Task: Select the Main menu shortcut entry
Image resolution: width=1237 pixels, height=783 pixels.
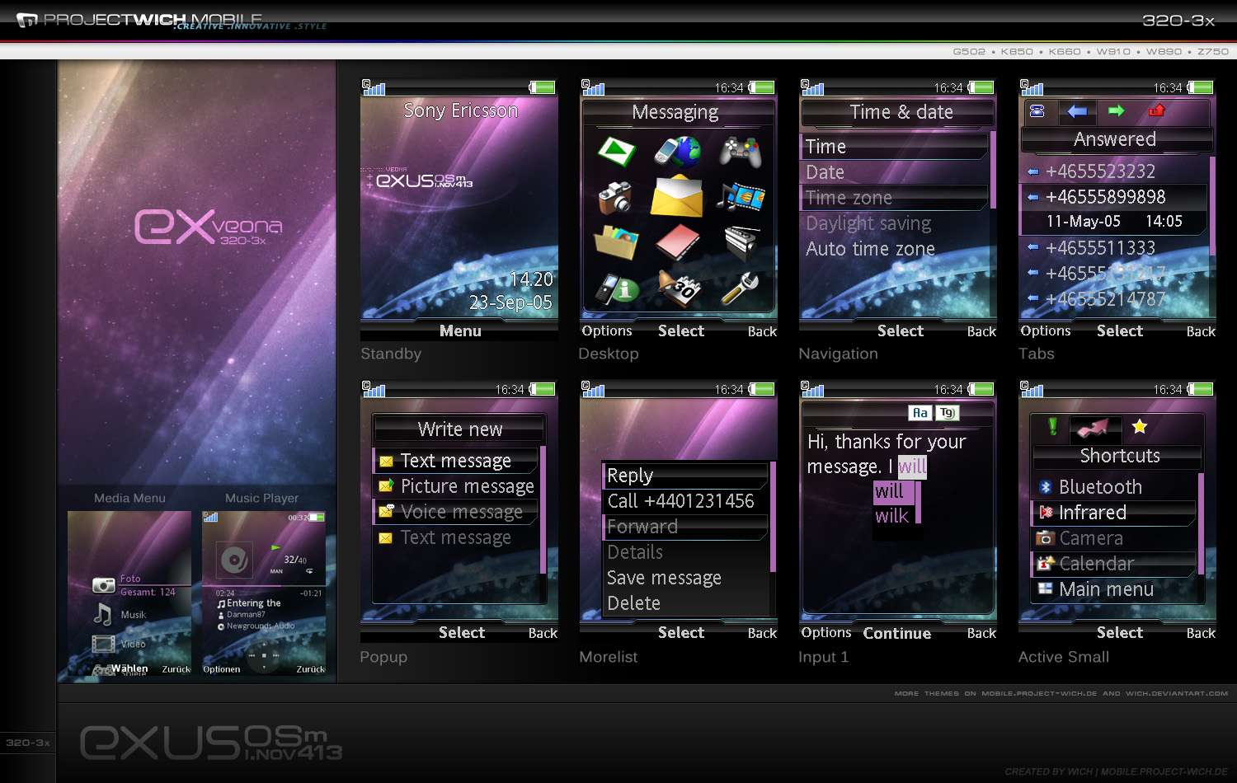Action: coord(1113,589)
